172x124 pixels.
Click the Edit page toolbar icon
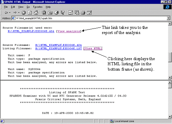click(89, 13)
